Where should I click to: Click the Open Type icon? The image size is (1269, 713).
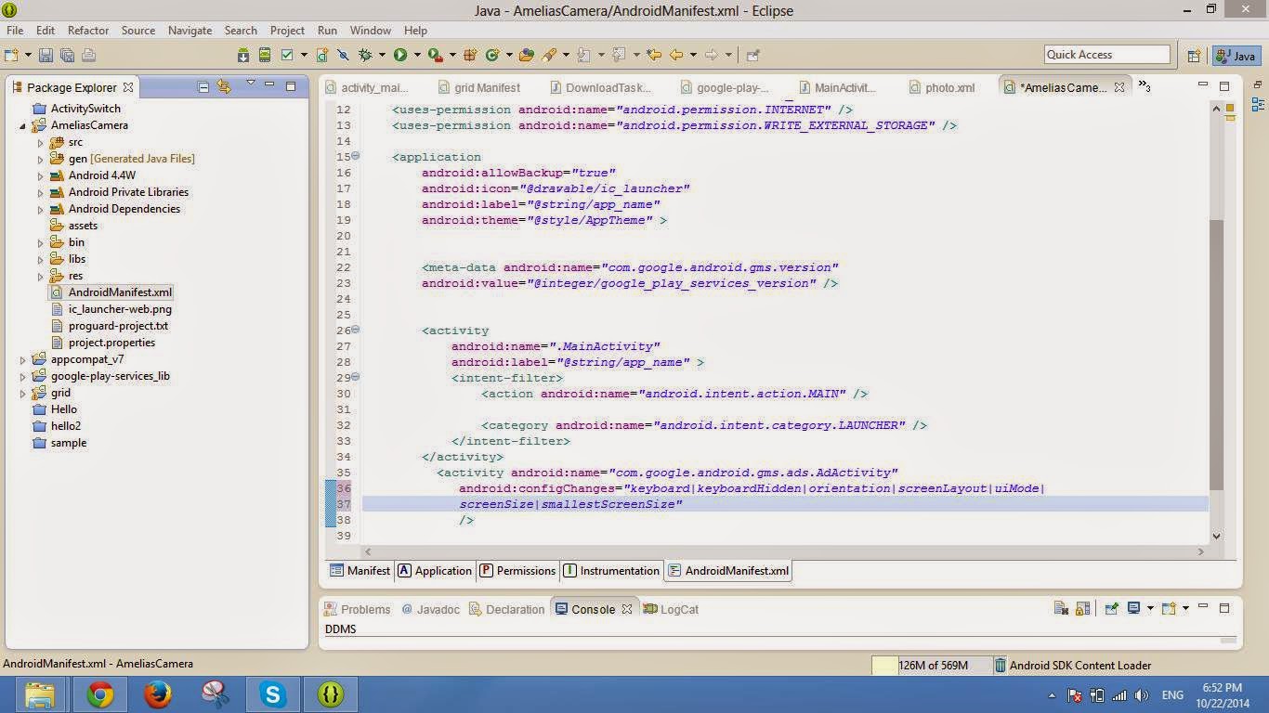pos(527,55)
